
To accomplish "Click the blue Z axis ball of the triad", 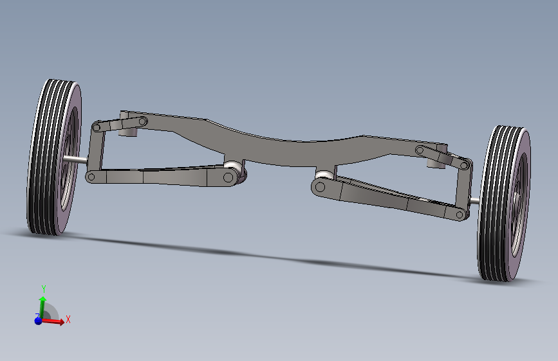I will [x=38, y=321].
